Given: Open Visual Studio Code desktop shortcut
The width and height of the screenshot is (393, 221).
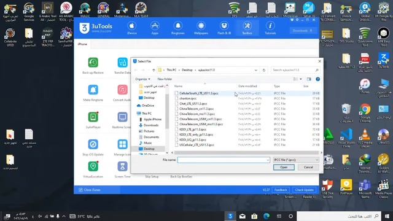Looking at the screenshot, I should click(x=346, y=138).
